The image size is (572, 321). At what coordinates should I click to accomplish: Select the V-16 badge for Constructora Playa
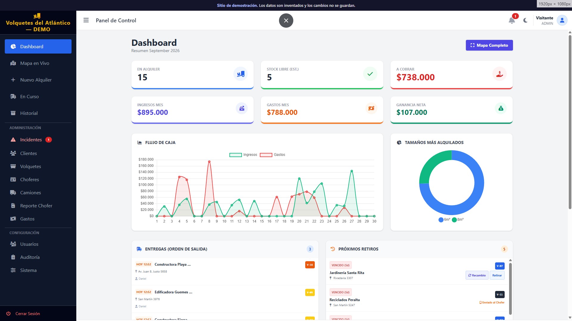click(310, 265)
